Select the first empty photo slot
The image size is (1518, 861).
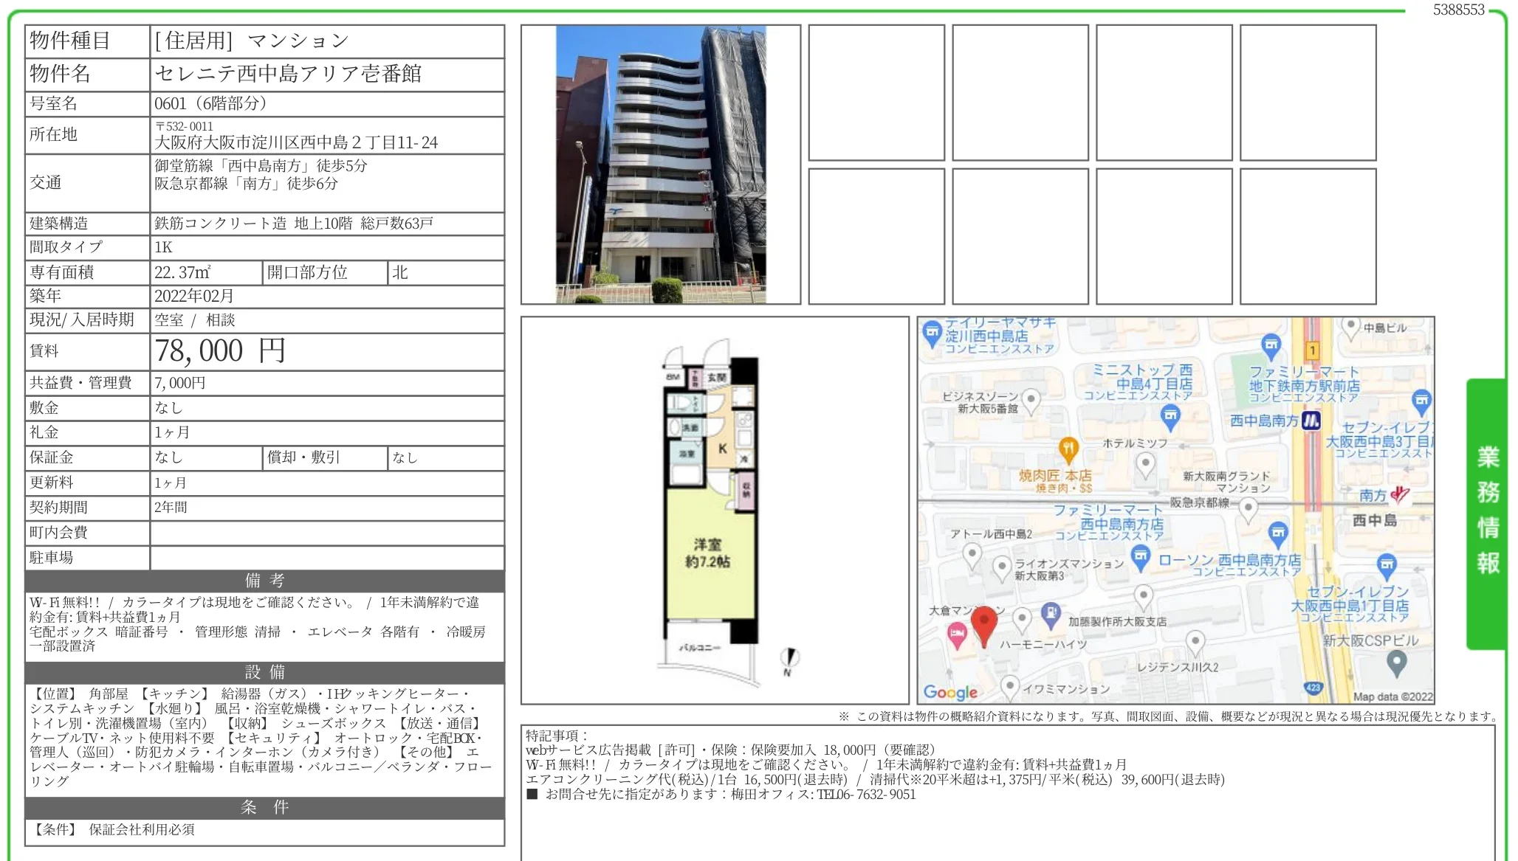pyautogui.click(x=876, y=93)
